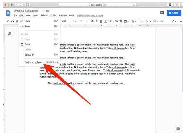The image size is (183, 135).
Task: Click the Safari forward button
Action: (x=21, y=5)
